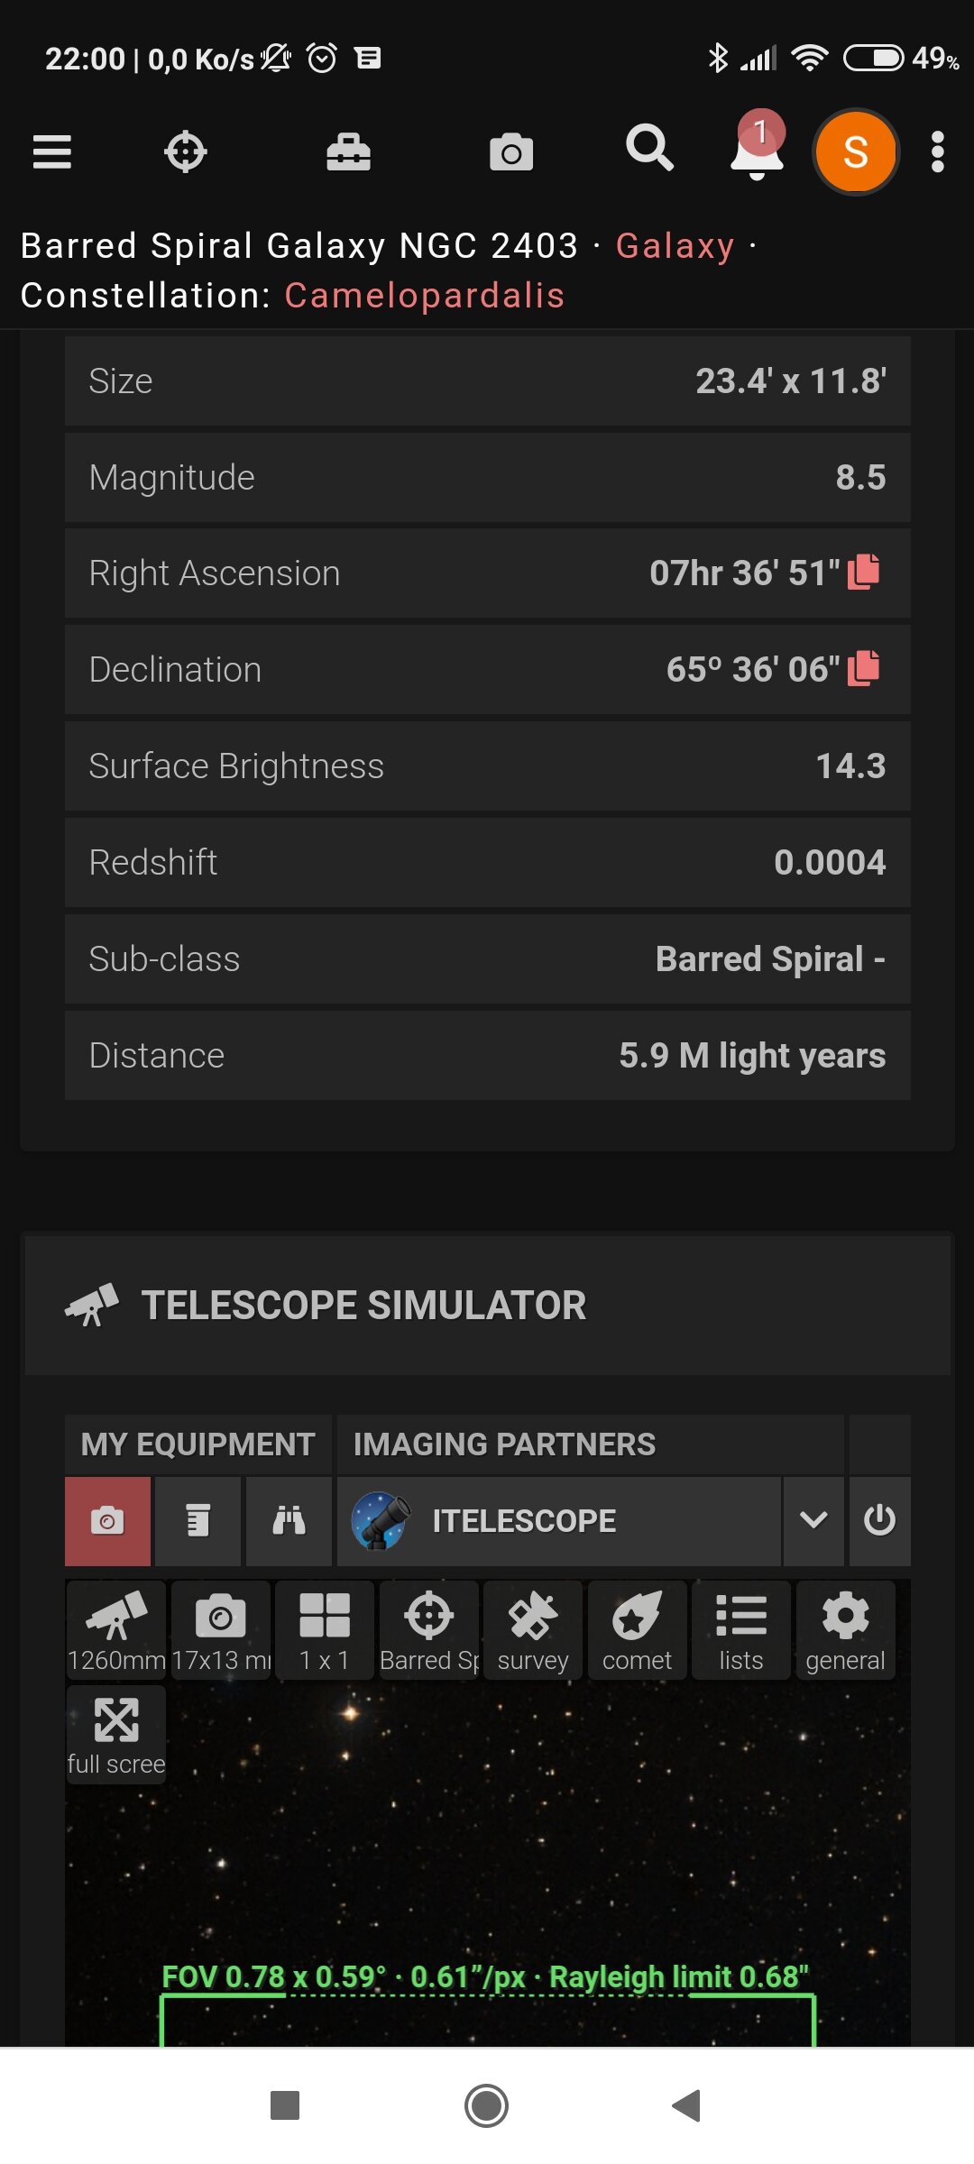Copy the Right Ascension value
Screen dimensions: 974x2164
point(864,572)
